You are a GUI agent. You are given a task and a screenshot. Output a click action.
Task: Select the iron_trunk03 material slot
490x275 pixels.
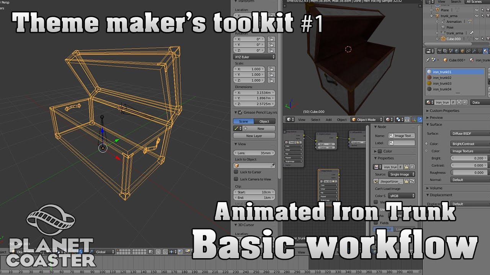(x=455, y=83)
